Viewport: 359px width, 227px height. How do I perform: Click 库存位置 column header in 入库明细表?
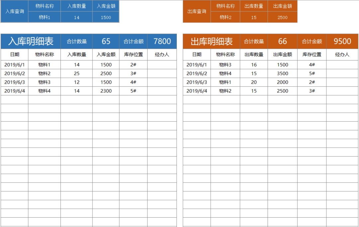point(133,55)
